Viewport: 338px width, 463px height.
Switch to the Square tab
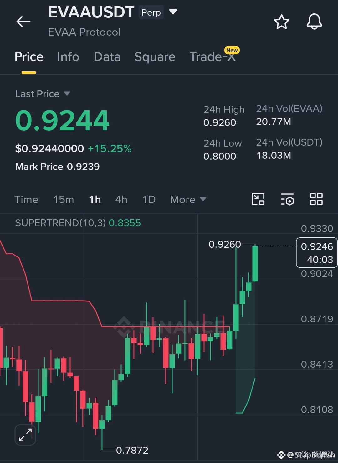[155, 57]
